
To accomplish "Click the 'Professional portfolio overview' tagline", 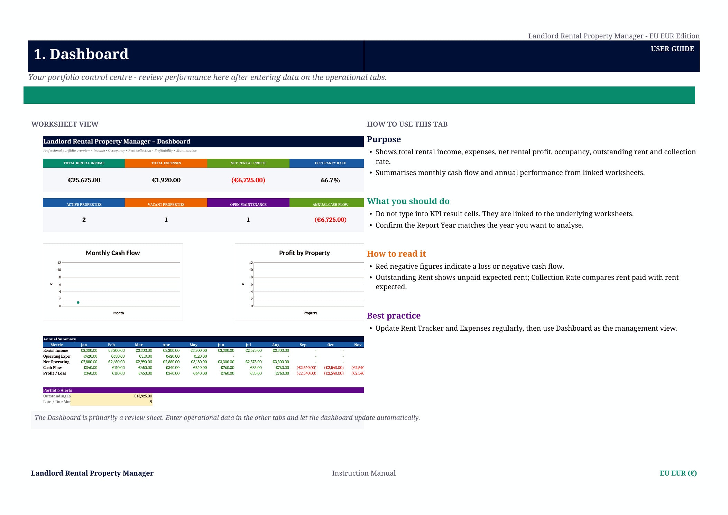I will [x=120, y=150].
